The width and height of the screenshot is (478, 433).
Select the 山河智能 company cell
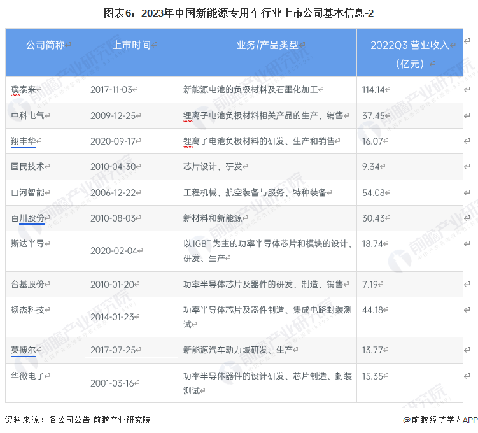28,192
